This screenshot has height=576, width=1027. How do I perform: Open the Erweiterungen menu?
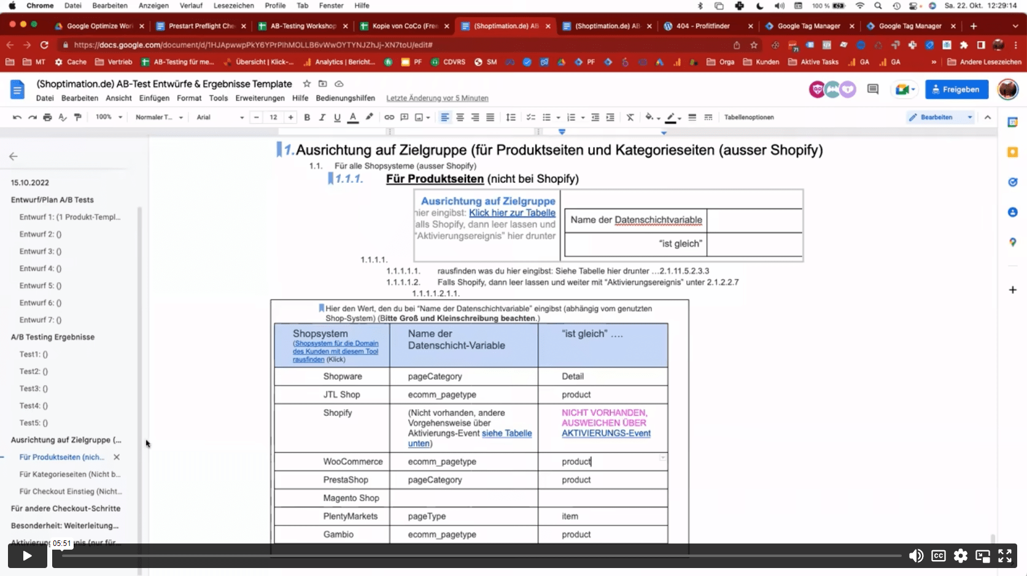pos(260,98)
